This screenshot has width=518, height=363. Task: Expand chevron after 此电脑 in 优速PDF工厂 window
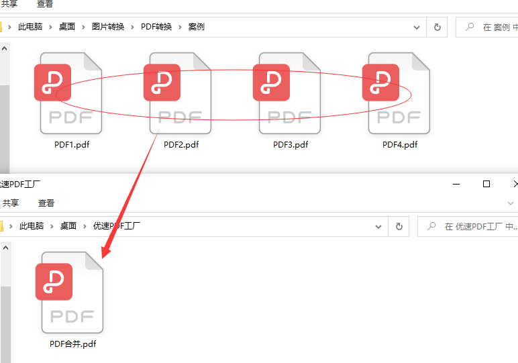tap(52, 227)
